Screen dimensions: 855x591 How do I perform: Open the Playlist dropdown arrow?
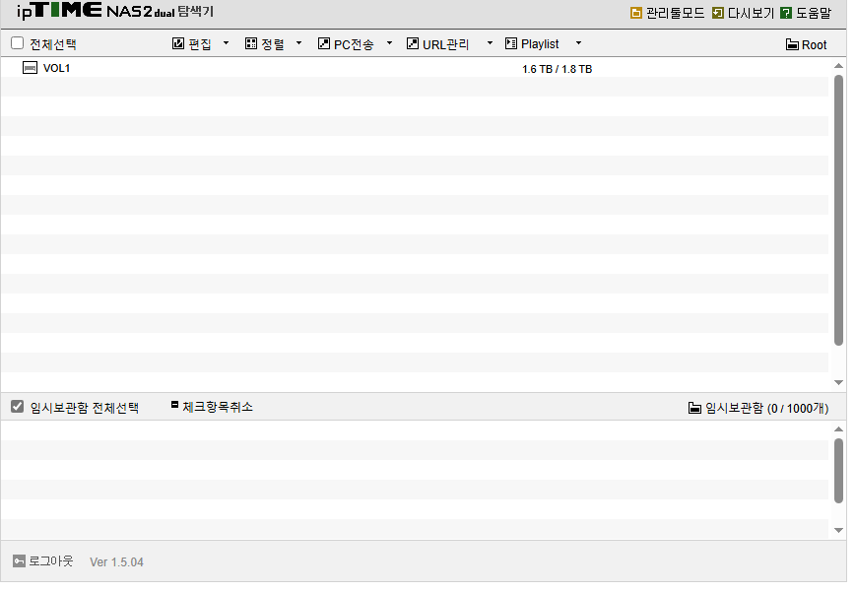tap(578, 43)
